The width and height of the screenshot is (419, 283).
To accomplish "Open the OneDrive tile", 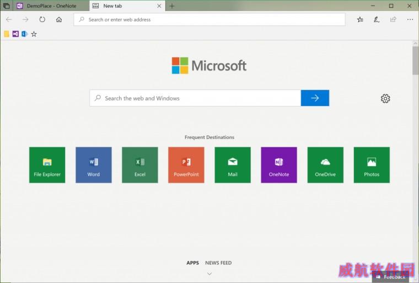I will tap(325, 165).
